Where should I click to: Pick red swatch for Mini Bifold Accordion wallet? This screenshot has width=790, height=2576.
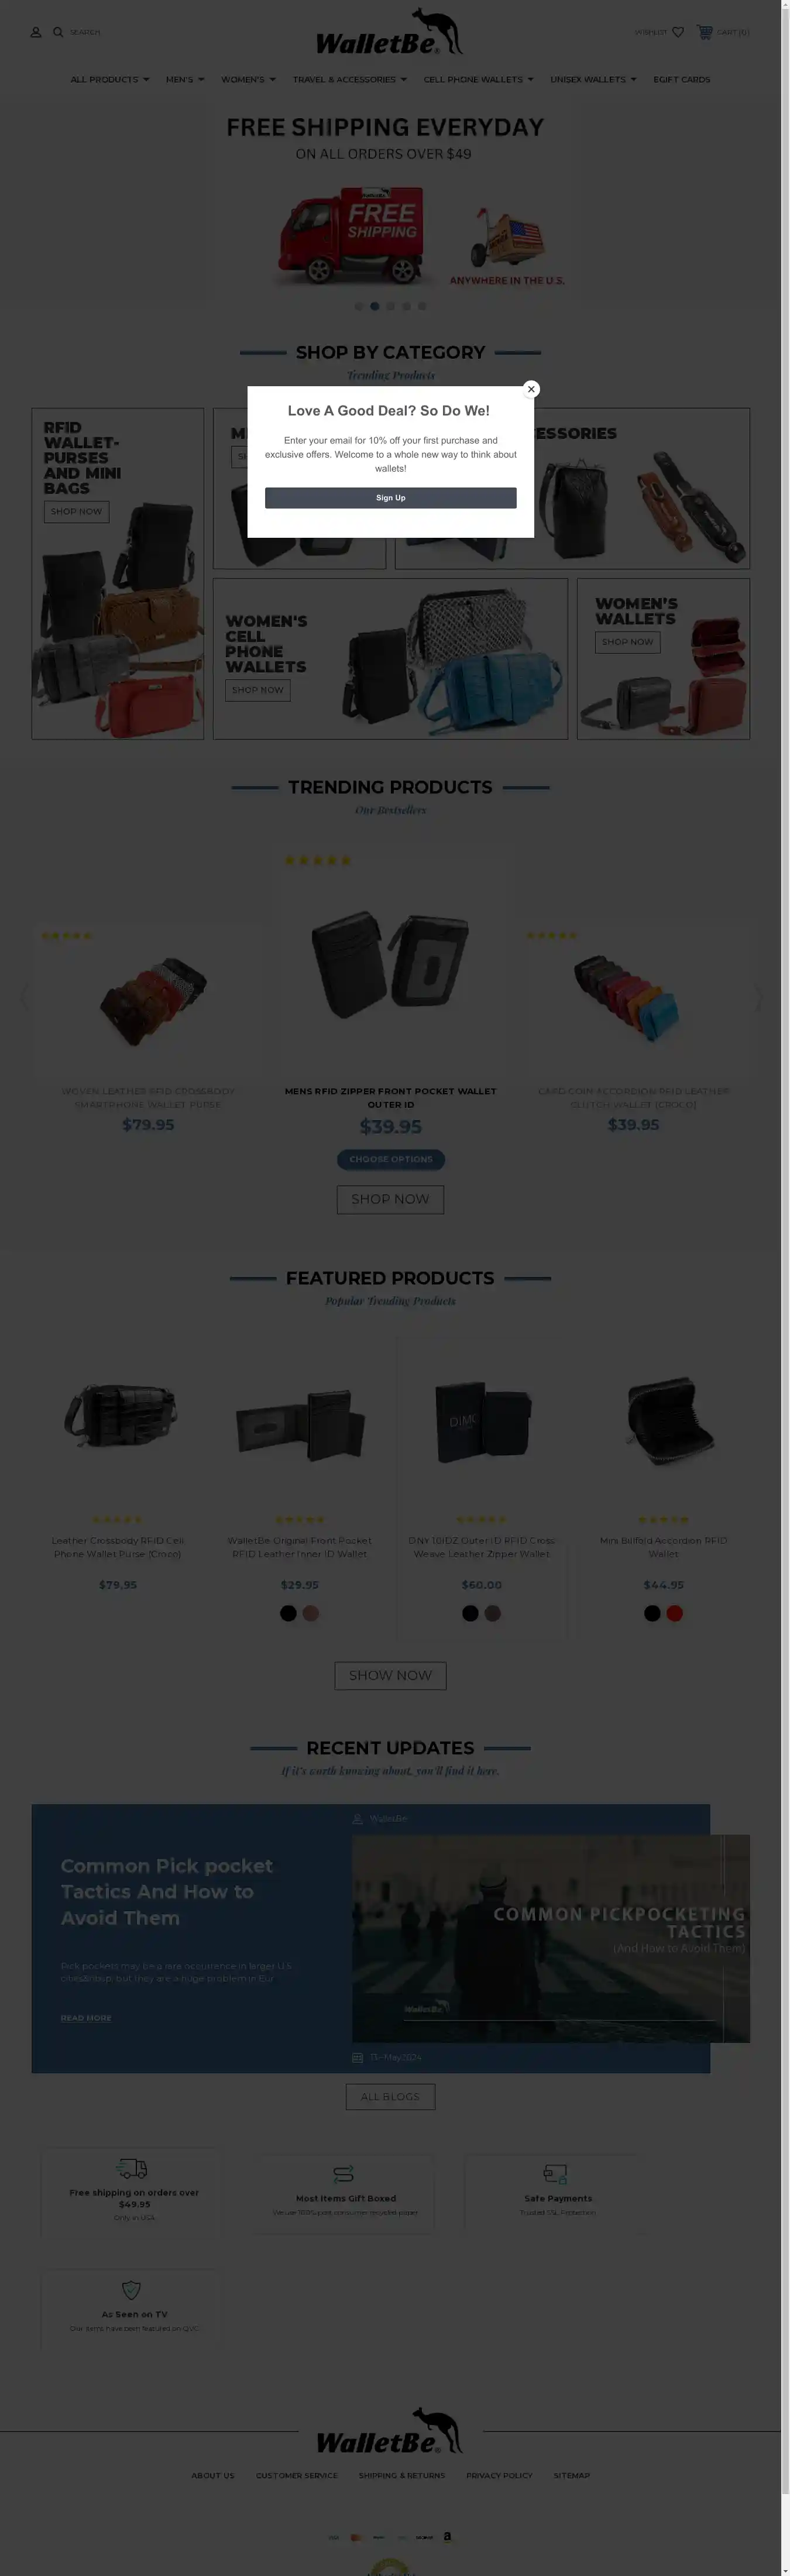(675, 1613)
